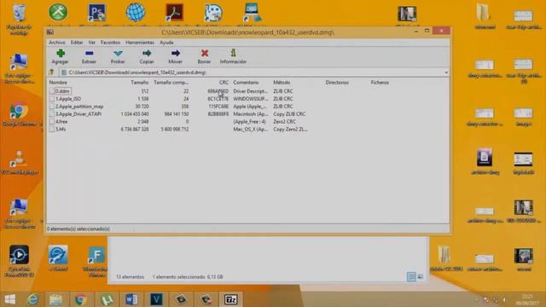Expand the address path dropdown
Screen dimensions: 546x307
click(446, 72)
